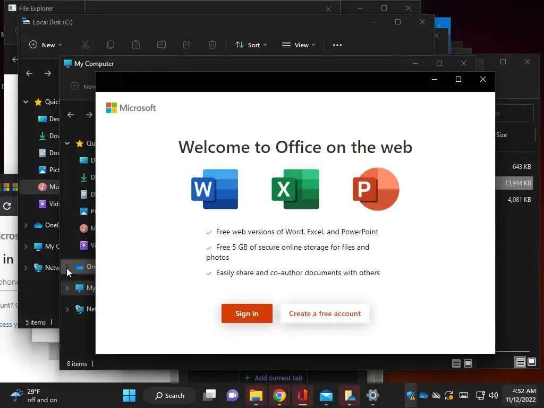Open weather widget showing 29°F
The height and width of the screenshot is (408, 544).
click(x=34, y=395)
